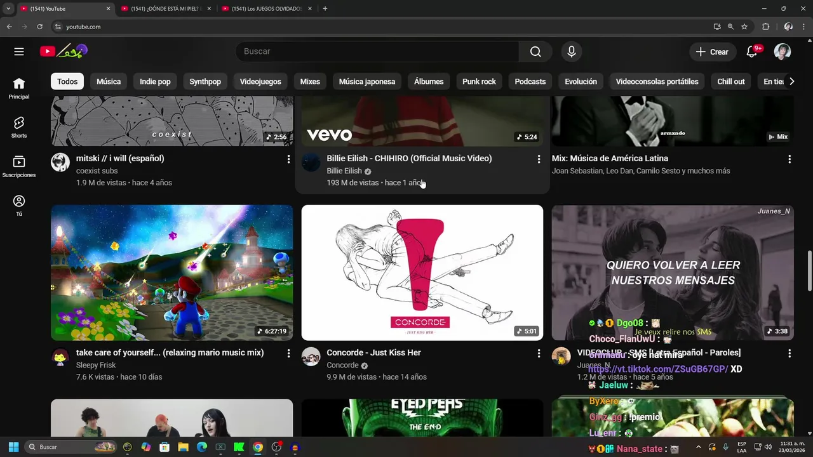
Task: Select the Punk rock filter chip
Action: [x=479, y=81]
